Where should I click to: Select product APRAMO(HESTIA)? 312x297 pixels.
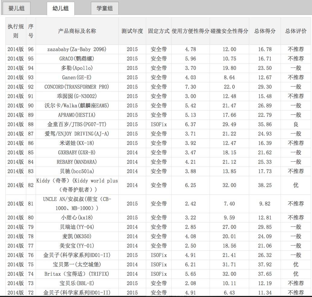click(x=77, y=115)
